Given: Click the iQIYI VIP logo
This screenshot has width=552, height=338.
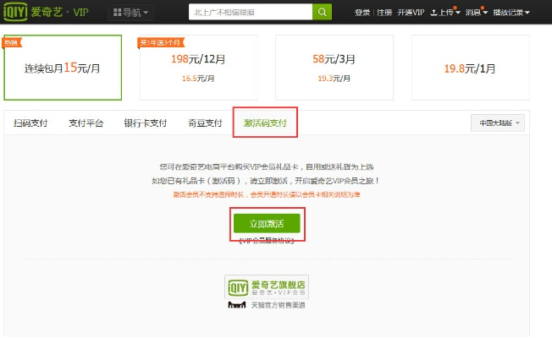Looking at the screenshot, I should (x=49, y=12).
